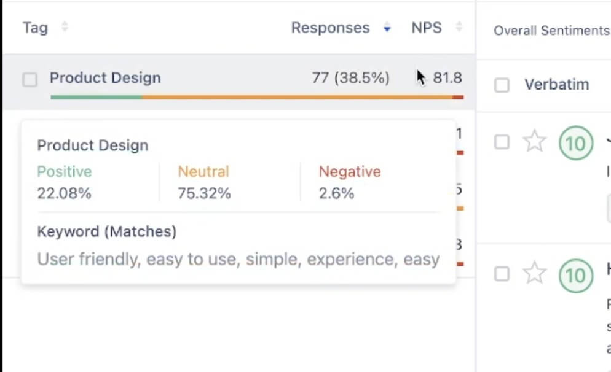This screenshot has width=611, height=372.
Task: Check the first verbatim response checkbox
Action: [x=502, y=142]
